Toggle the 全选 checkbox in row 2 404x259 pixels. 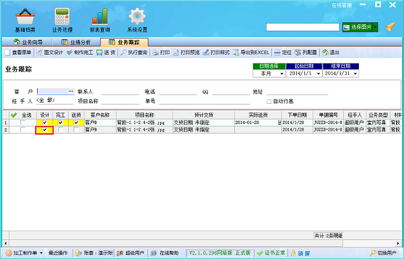[23, 129]
